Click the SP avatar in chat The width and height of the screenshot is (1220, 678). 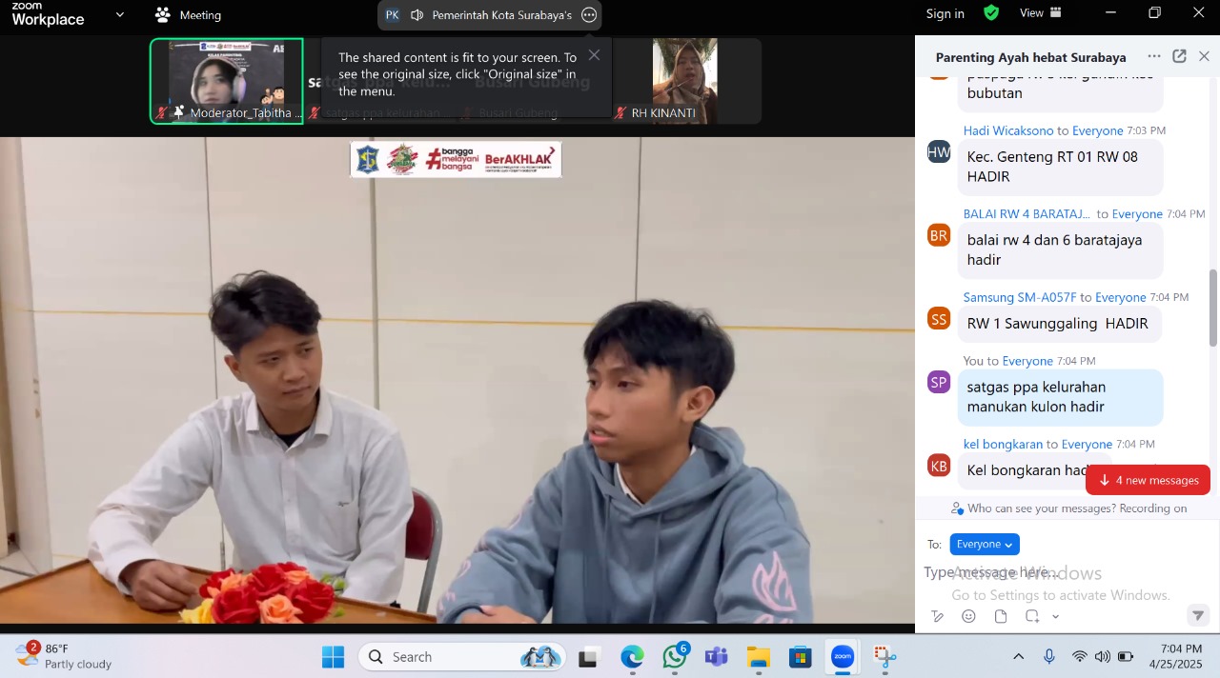[x=939, y=382]
